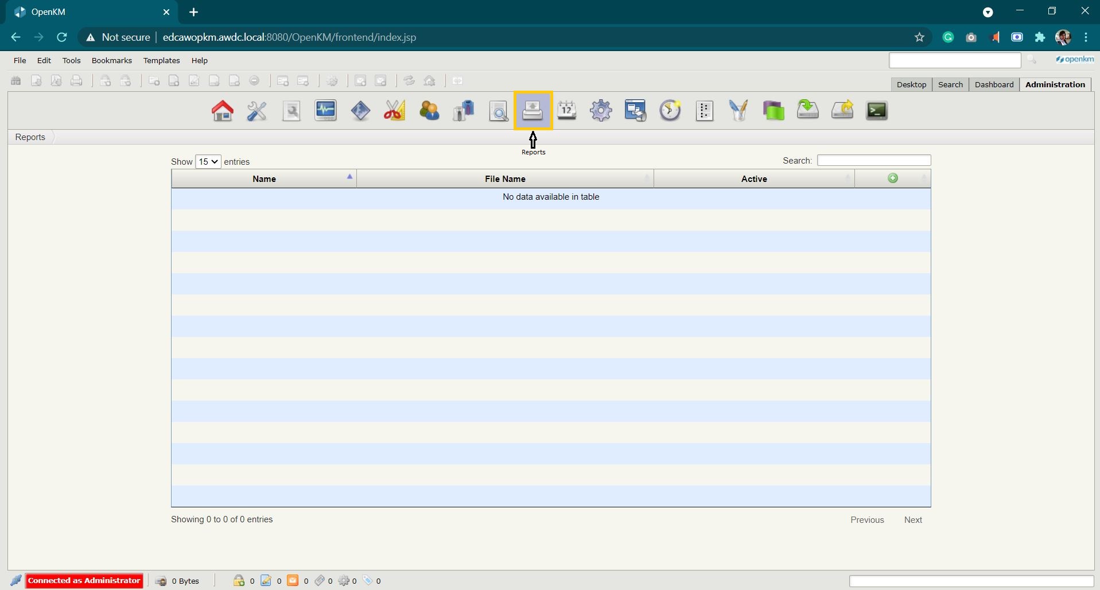Open the Edit menu
This screenshot has width=1100, height=590.
(44, 60)
